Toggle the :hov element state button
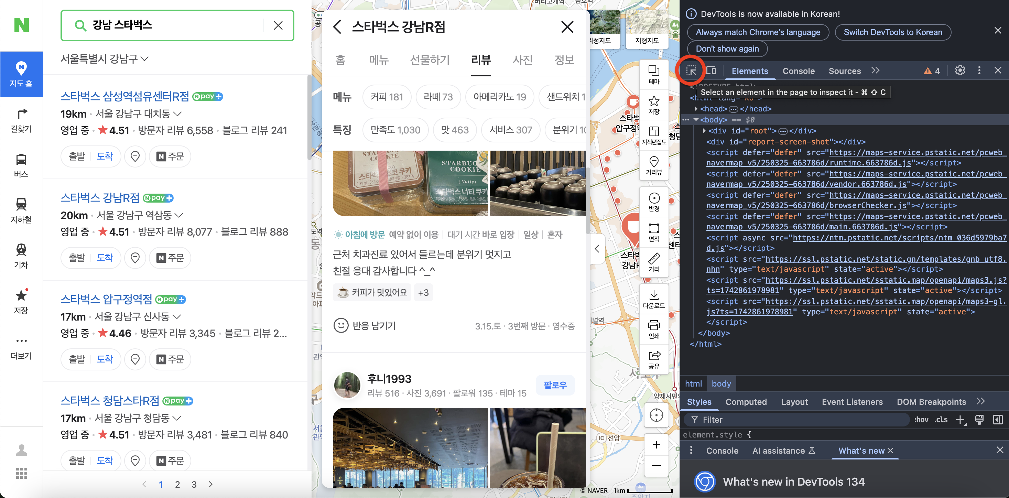Viewport: 1009px width, 498px height. tap(921, 420)
